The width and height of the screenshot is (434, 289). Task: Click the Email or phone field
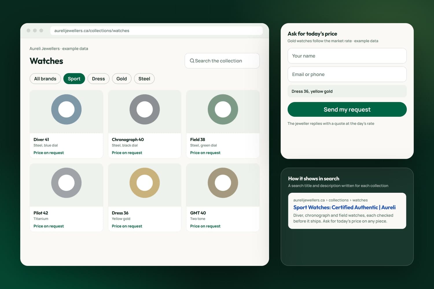point(347,74)
